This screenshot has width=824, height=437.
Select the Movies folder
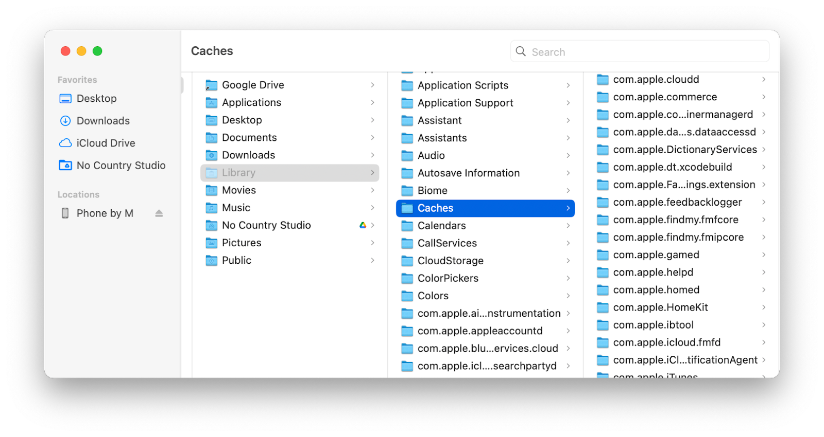[x=238, y=190]
